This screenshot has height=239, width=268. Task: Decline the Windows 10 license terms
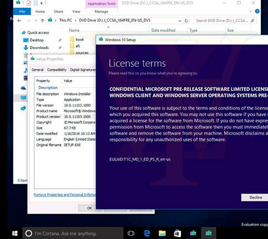coord(255,198)
